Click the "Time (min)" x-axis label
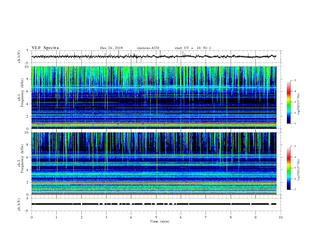 (x=160, y=221)
